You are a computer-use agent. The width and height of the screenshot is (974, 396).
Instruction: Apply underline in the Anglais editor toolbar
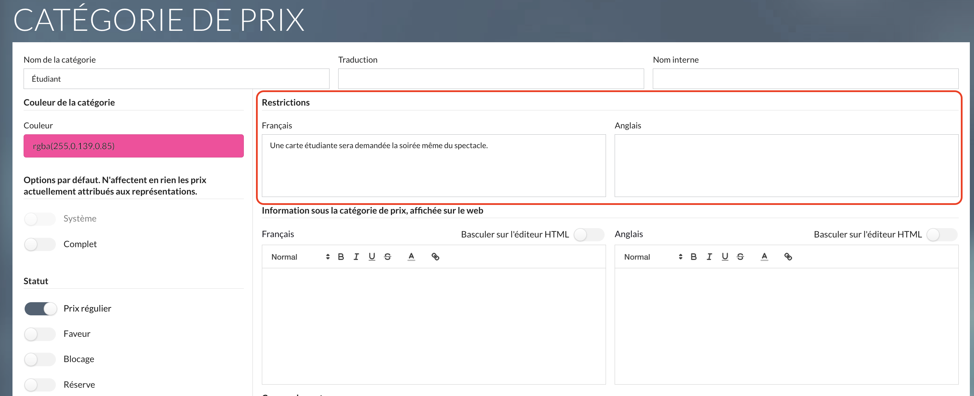(725, 257)
